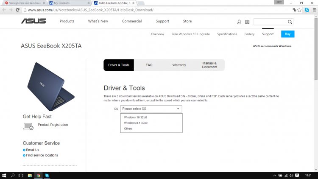
Task: Click the ASUS site search field
Action: 270,22
